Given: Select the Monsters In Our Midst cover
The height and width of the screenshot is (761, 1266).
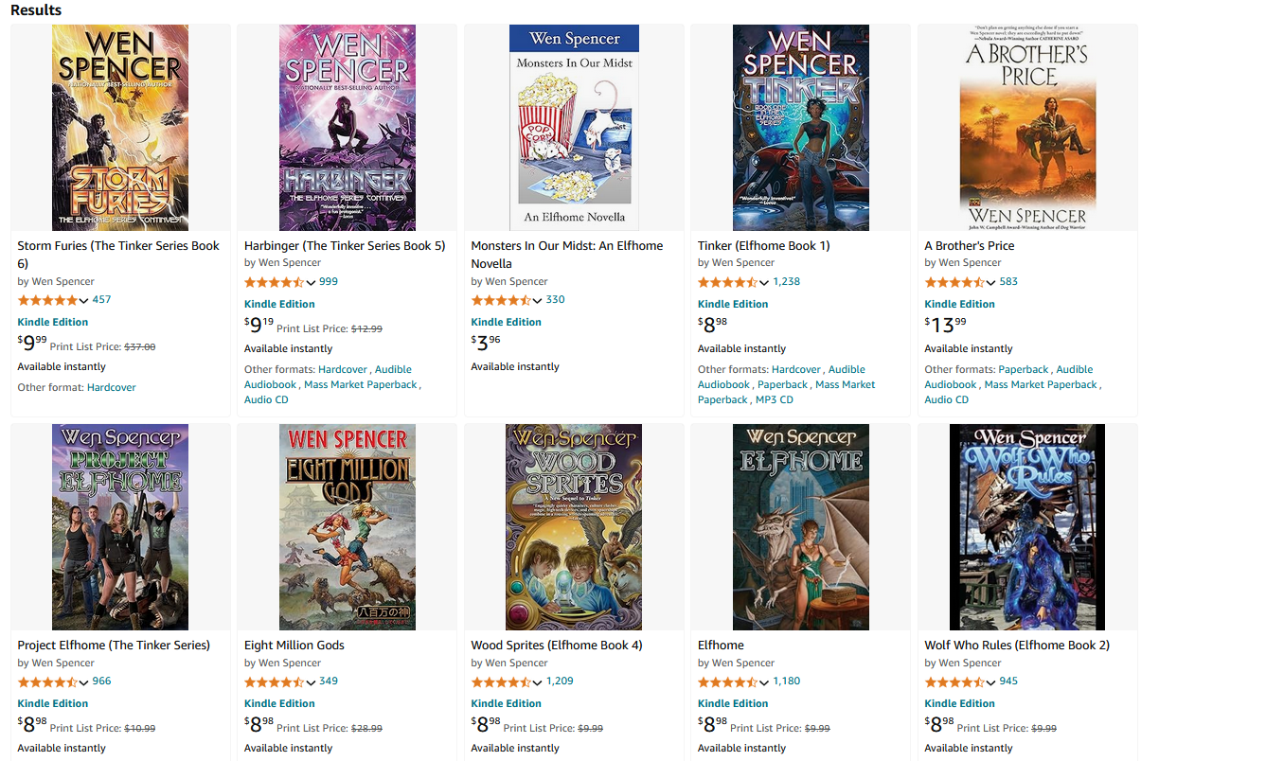Looking at the screenshot, I should tap(574, 128).
